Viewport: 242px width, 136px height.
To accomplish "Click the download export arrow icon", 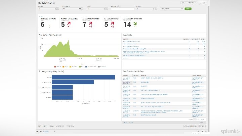I will pos(200,3).
